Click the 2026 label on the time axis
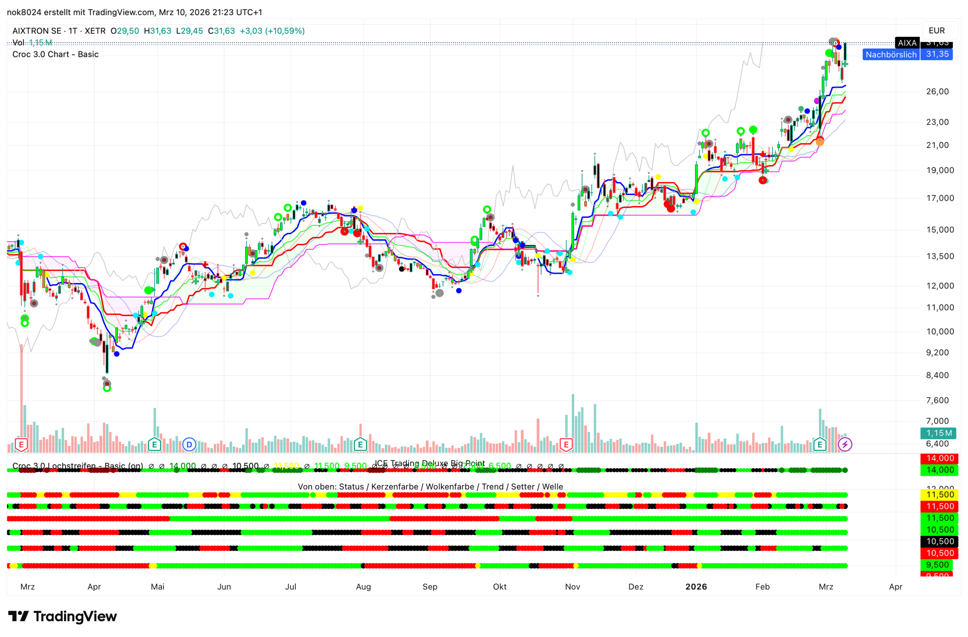The height and width of the screenshot is (637, 968). [x=696, y=587]
